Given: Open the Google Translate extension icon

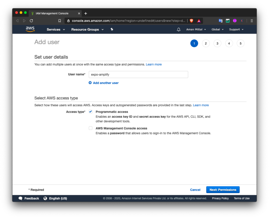Looking at the screenshot, I should [x=220, y=20].
